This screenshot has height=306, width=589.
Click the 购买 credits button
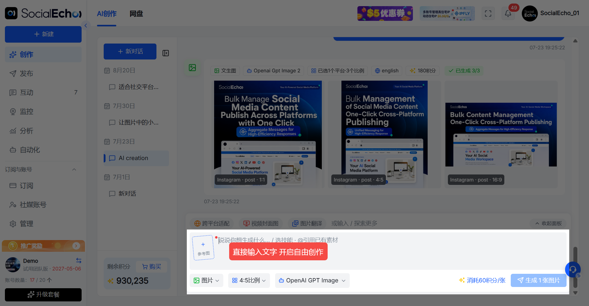pyautogui.click(x=152, y=267)
